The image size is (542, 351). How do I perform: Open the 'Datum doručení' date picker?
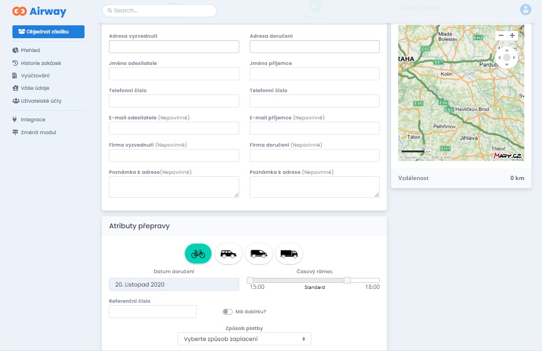[174, 285]
